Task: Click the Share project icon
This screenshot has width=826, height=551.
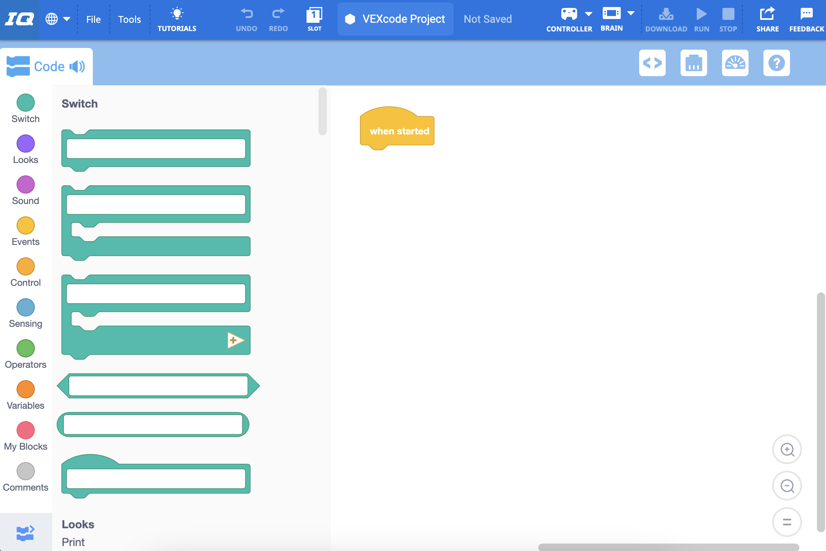Action: (x=767, y=14)
